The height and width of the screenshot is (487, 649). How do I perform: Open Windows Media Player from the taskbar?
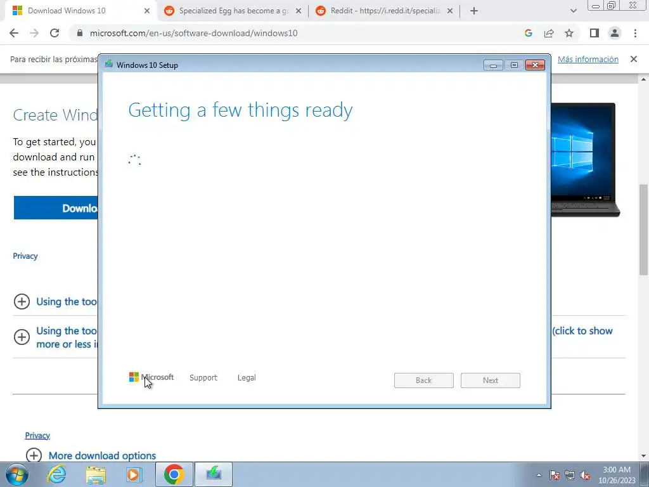(134, 474)
